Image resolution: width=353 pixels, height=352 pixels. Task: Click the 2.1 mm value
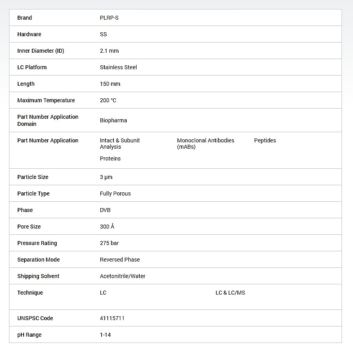[109, 51]
